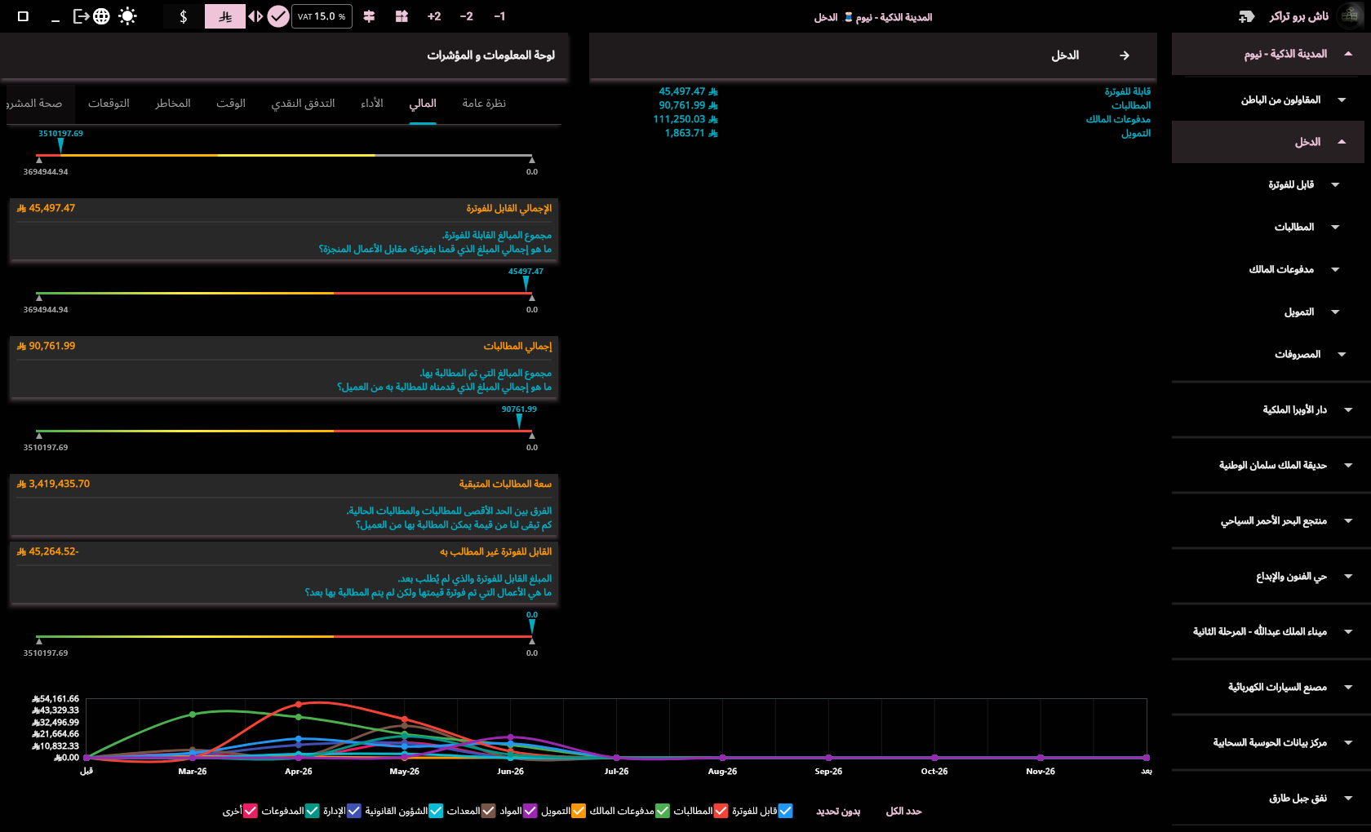Toggle the light theme sun icon
The width and height of the screenshot is (1371, 832).
127,16
